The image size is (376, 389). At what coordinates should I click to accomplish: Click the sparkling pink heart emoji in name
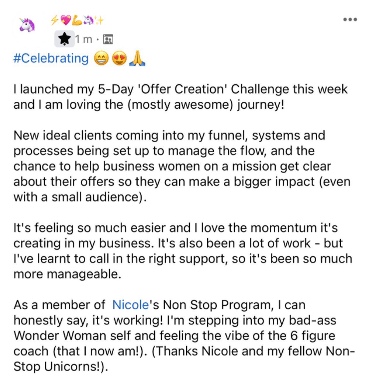(x=66, y=20)
